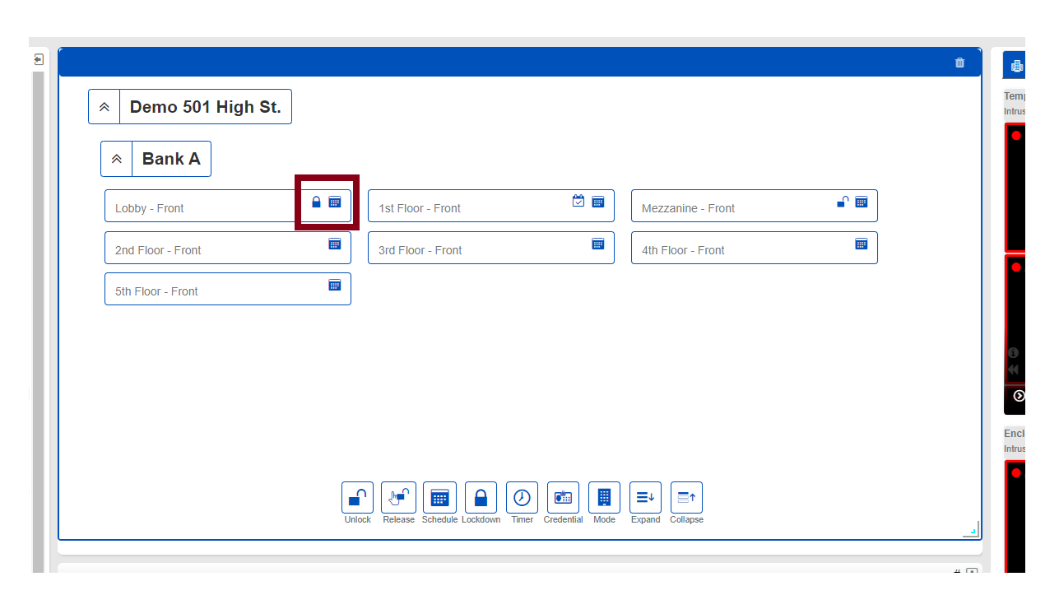Collapse the Demo 501 High St. section

(105, 107)
